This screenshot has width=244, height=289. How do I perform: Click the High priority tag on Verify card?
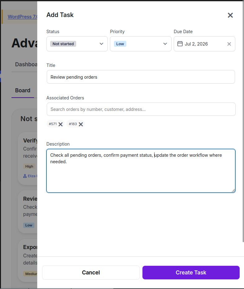coord(29,166)
